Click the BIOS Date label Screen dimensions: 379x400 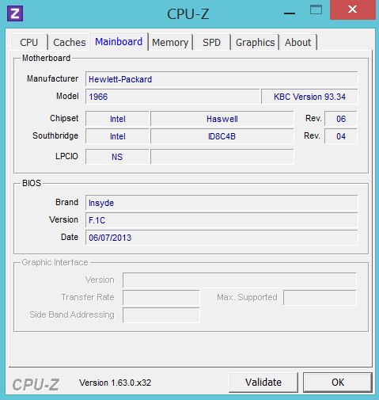pos(70,237)
